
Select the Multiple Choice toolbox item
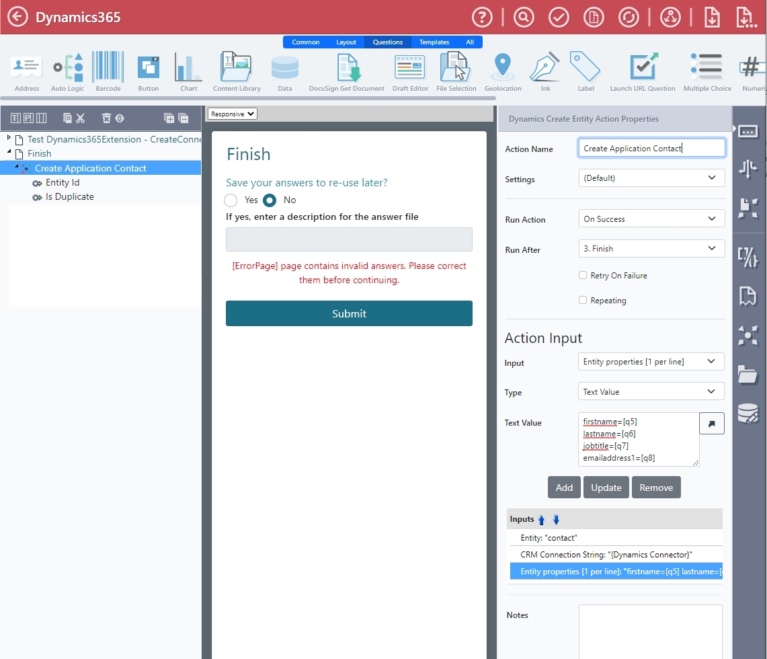tap(707, 72)
